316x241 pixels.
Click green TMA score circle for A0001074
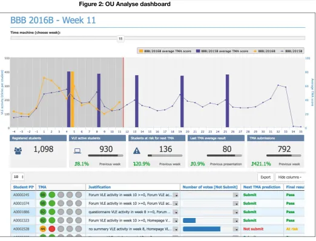[x=43, y=203]
